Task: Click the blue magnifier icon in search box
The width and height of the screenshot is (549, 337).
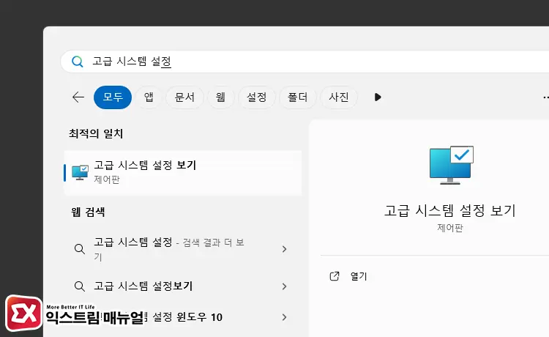Action: (77, 62)
